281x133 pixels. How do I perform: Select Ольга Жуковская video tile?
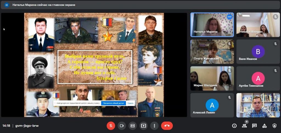point(212,52)
